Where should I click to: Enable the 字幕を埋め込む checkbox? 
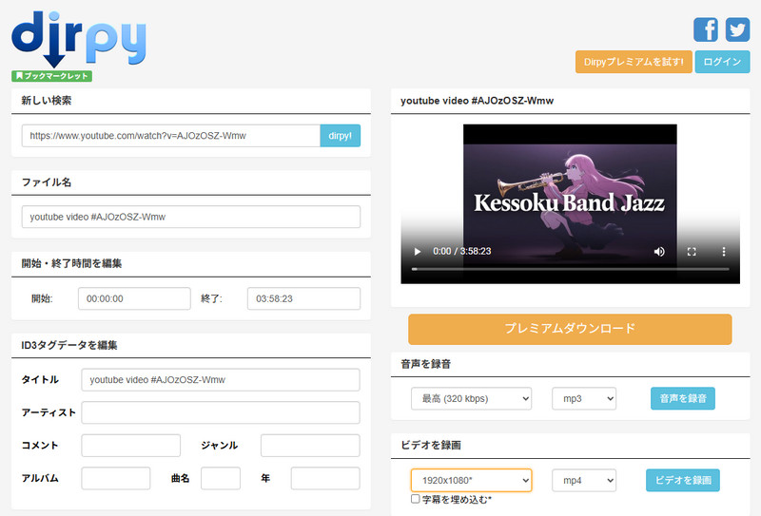pyautogui.click(x=416, y=499)
